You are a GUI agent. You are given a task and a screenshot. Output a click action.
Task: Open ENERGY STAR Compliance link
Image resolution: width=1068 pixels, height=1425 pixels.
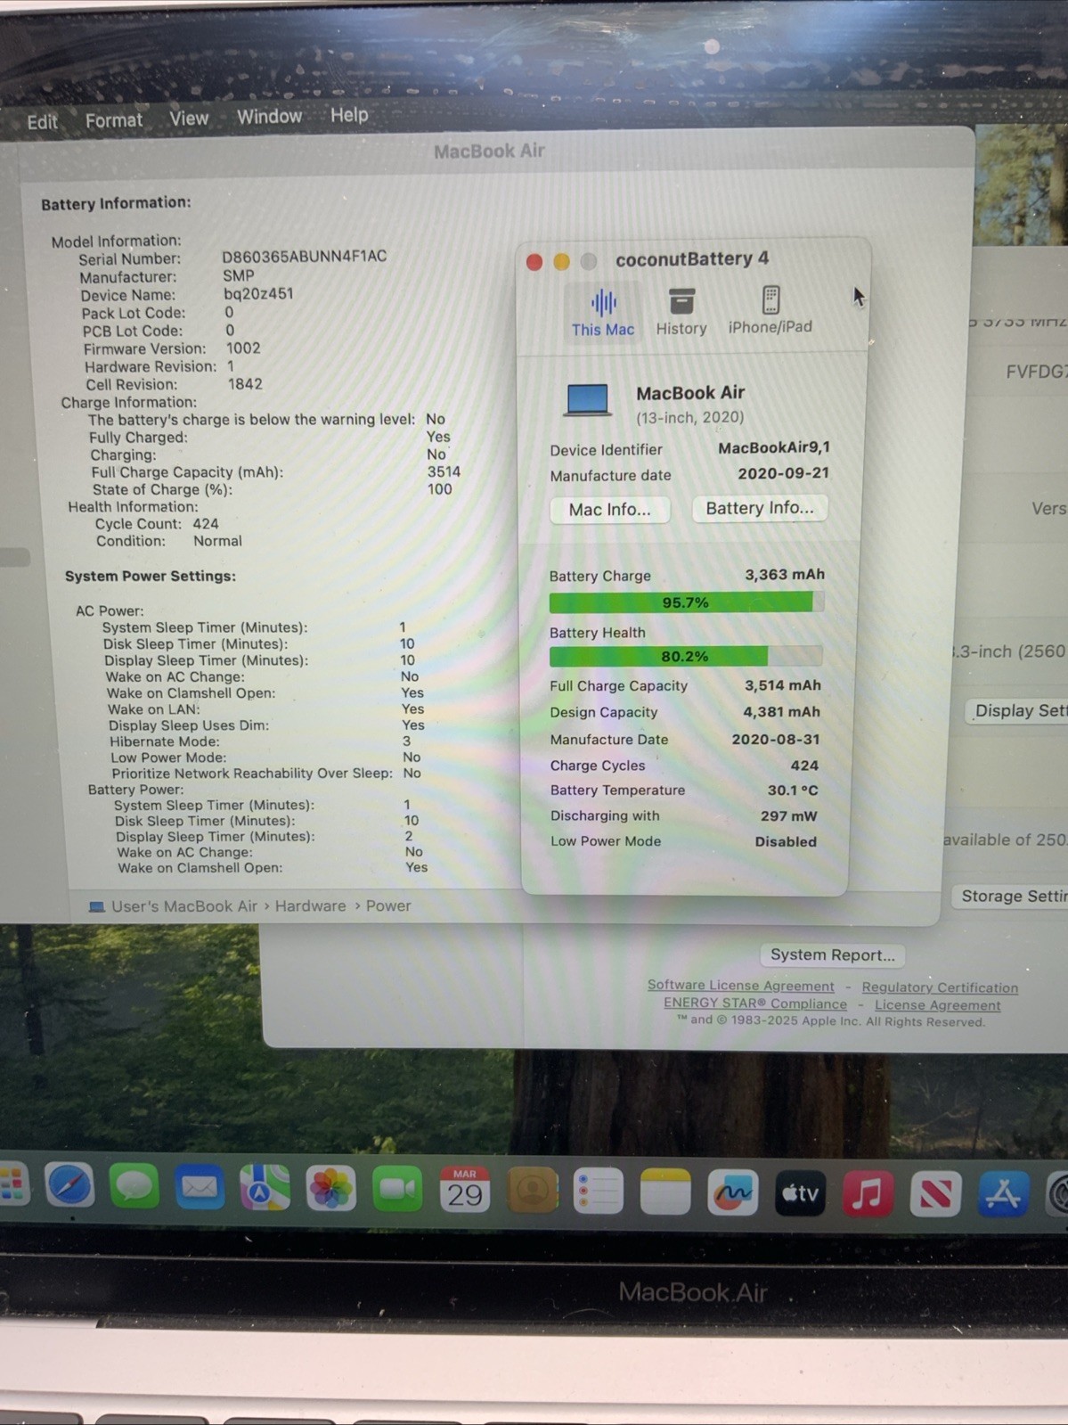coord(755,1003)
